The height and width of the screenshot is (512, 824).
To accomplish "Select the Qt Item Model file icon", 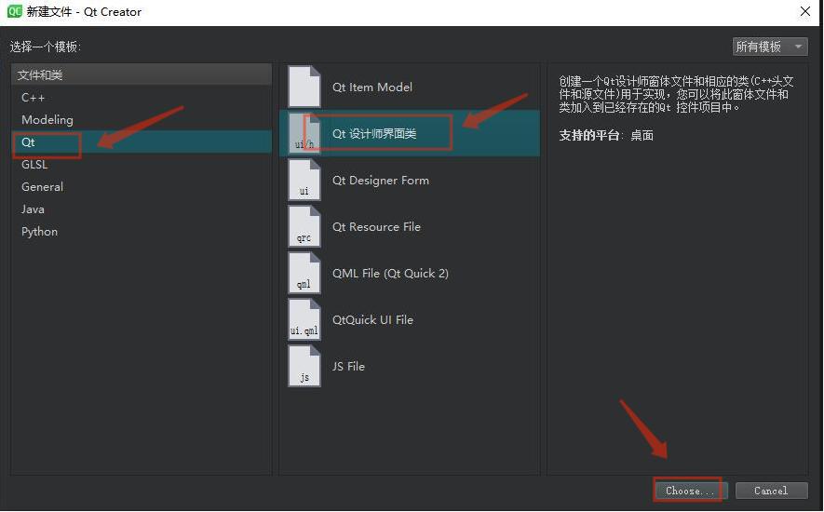I will (304, 87).
